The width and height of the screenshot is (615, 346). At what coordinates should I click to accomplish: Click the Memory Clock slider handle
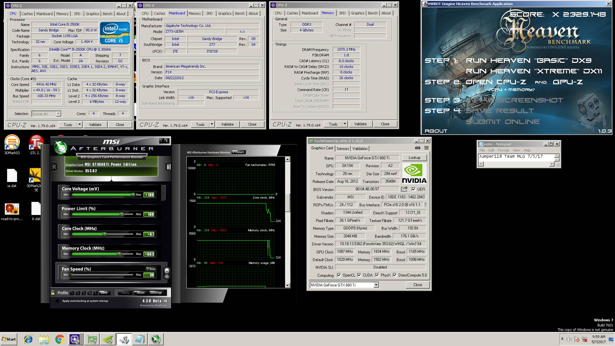(119, 254)
